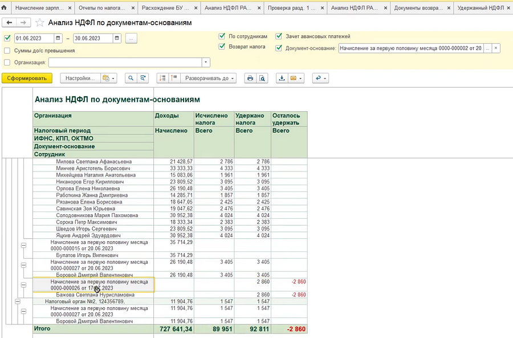513x338 pixels.
Task: Switch to Проверка разд. 1 tab
Action: [x=291, y=8]
